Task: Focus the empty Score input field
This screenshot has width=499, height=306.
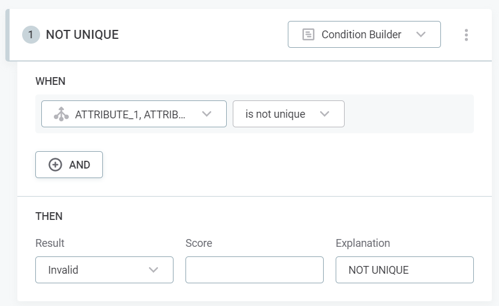Action: 254,270
